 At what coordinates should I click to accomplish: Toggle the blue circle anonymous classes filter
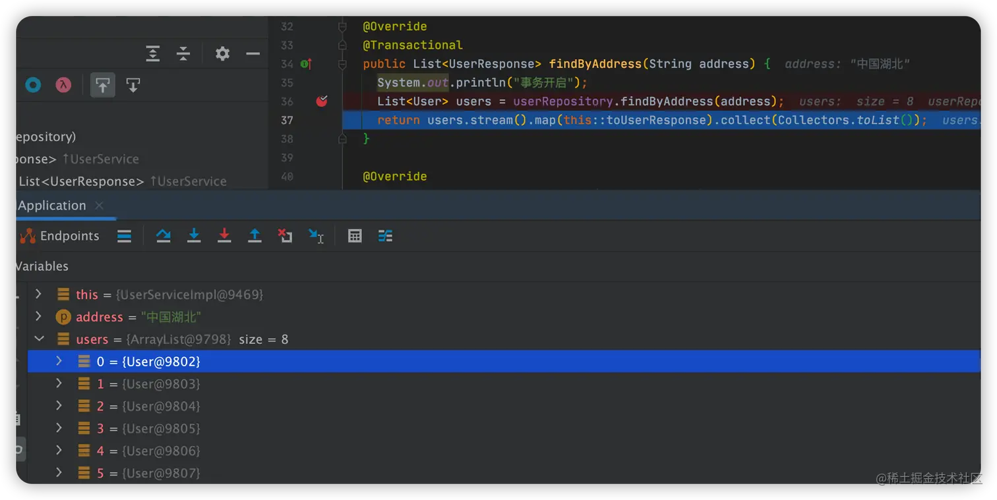point(33,85)
